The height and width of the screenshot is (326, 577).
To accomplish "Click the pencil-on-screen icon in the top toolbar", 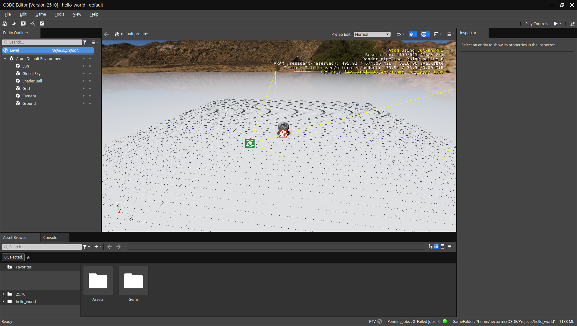I will pos(42,24).
